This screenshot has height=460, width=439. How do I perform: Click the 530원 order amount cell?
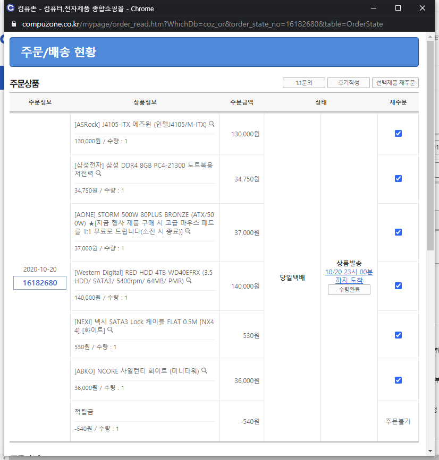(x=251, y=335)
